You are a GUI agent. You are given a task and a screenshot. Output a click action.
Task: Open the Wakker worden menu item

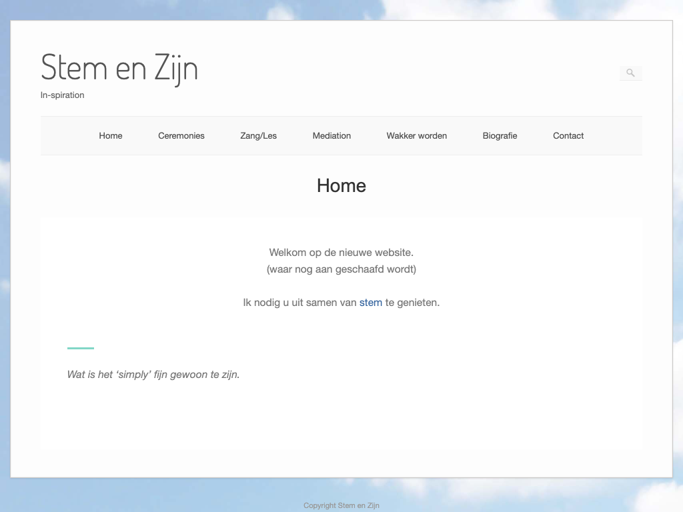pyautogui.click(x=416, y=136)
